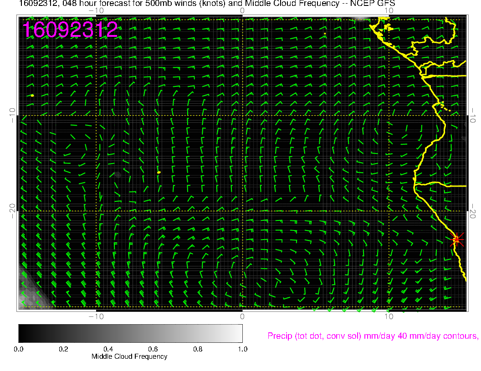This screenshot has width=481, height=371.
Task: Click the yellow island dot near the map's left edge
Action: click(x=32, y=95)
